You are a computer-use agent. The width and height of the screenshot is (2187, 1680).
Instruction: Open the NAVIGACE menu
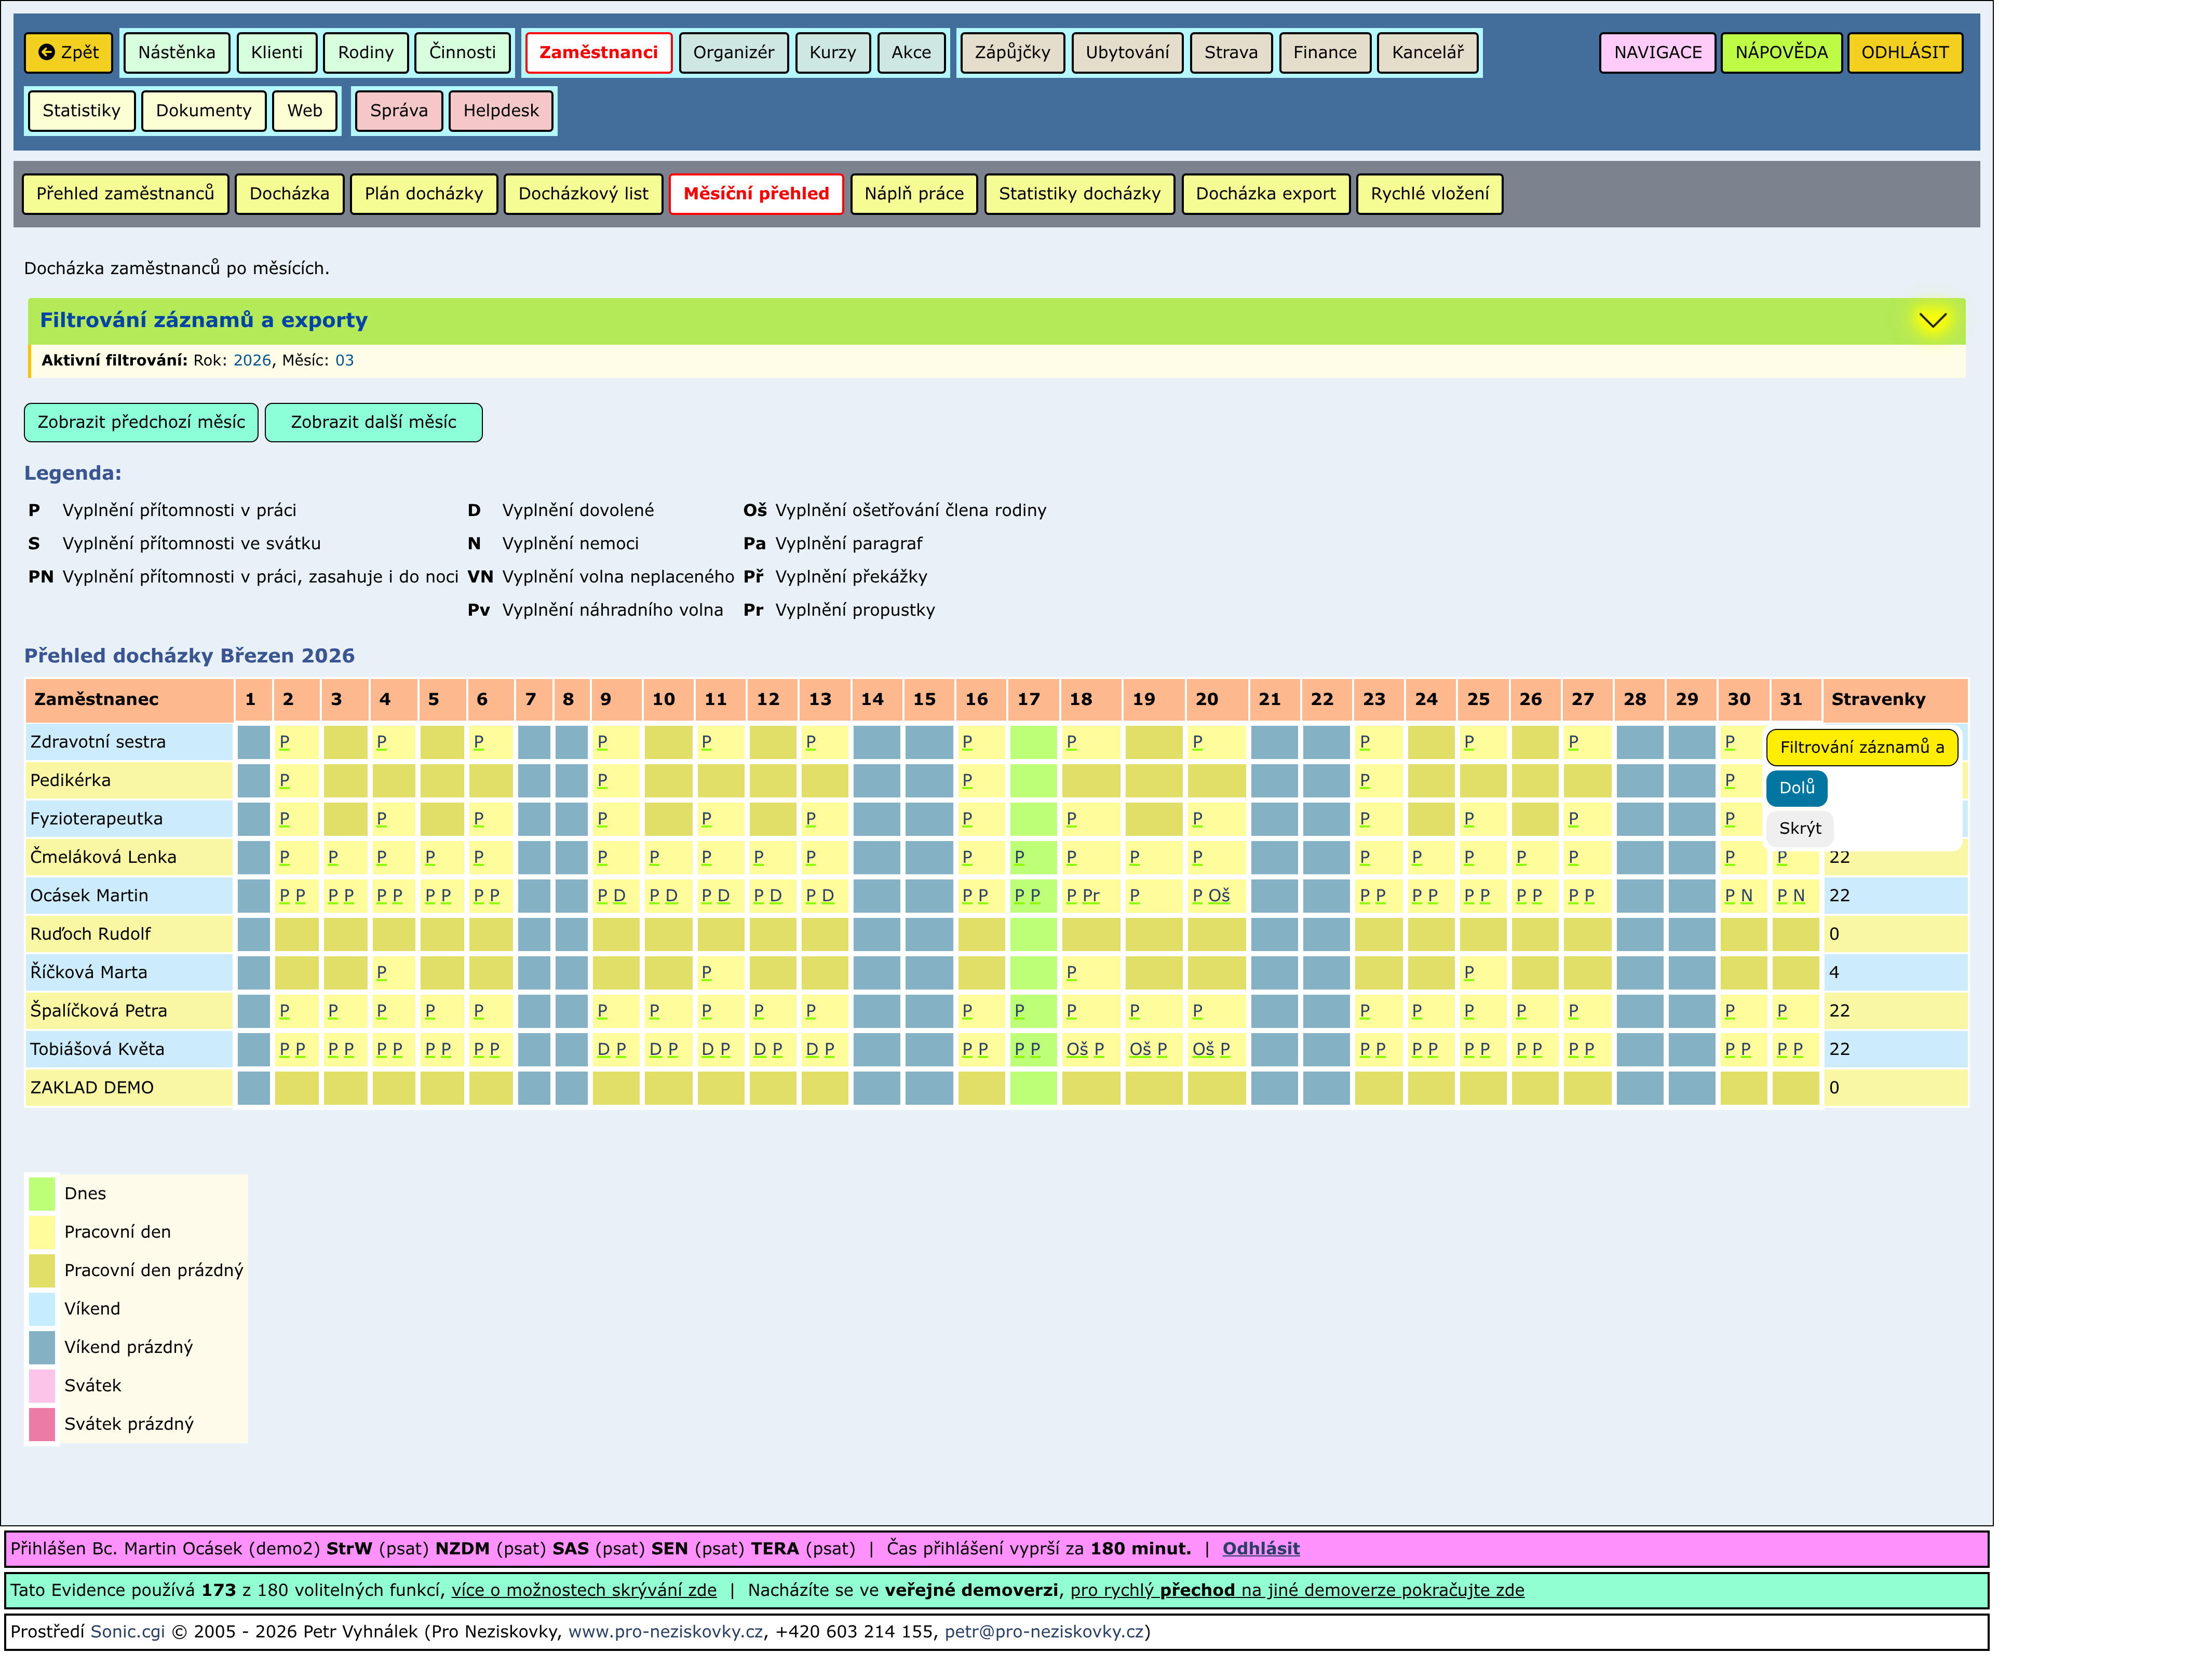pos(1657,52)
